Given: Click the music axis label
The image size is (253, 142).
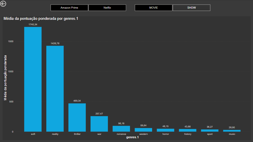Looking at the screenshot, I should (232, 134).
